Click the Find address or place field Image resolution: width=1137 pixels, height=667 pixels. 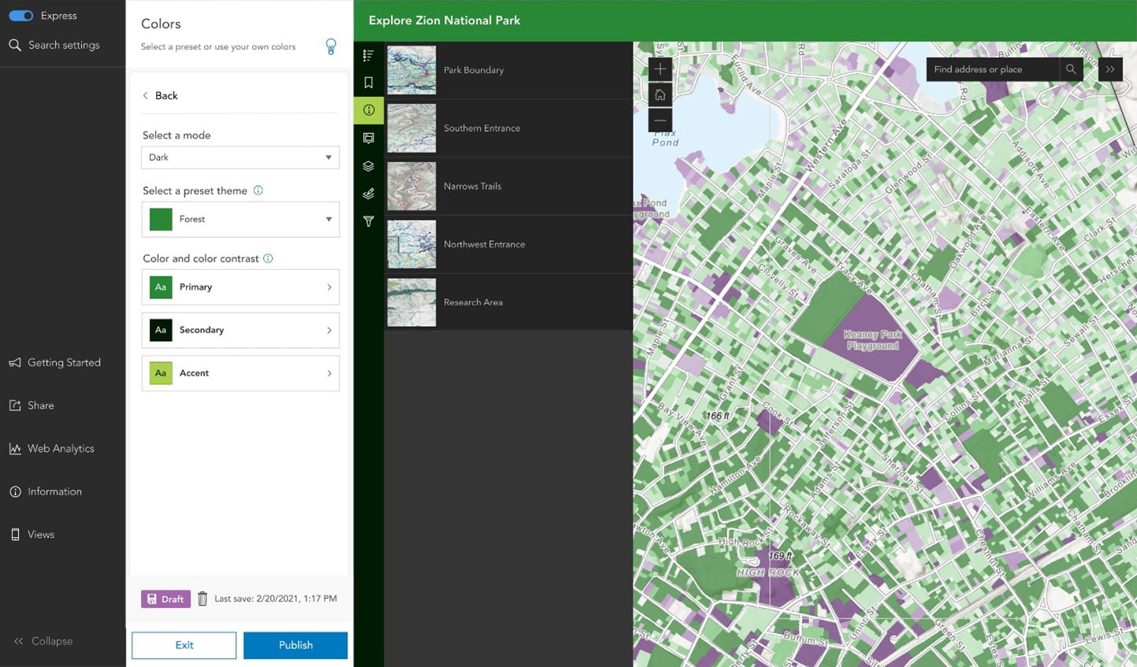pos(993,69)
